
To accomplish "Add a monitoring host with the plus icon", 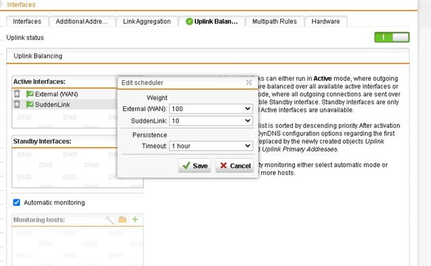I will click(135, 220).
